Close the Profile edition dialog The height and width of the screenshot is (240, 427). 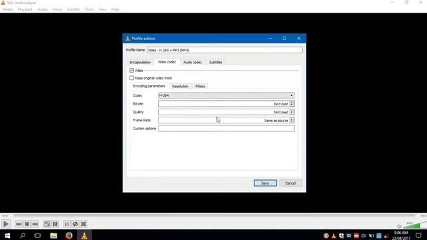click(299, 39)
